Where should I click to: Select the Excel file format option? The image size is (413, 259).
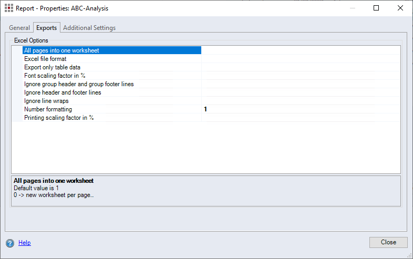click(x=45, y=59)
